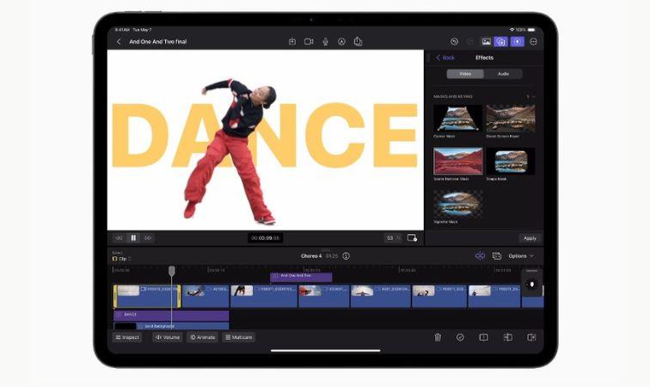The width and height of the screenshot is (650, 387).
Task: Select the Solid Background clip
Action: pyautogui.click(x=171, y=327)
